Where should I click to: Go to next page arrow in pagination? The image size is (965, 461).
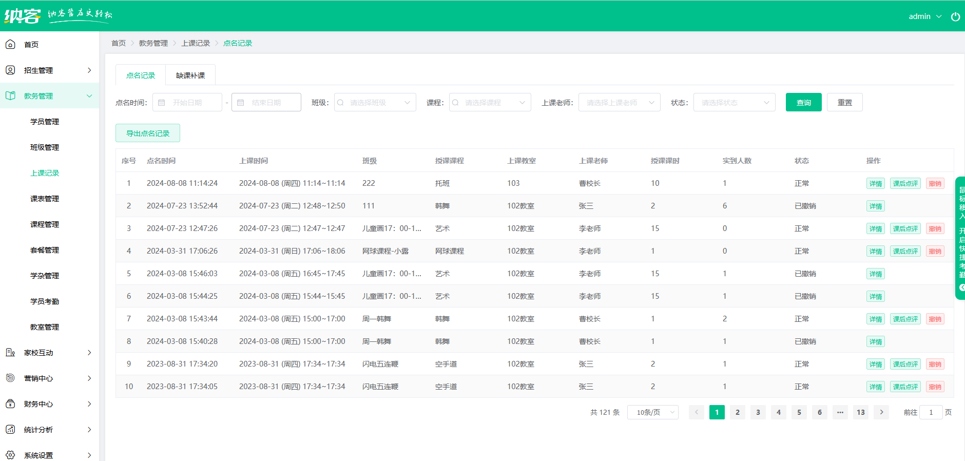[881, 412]
